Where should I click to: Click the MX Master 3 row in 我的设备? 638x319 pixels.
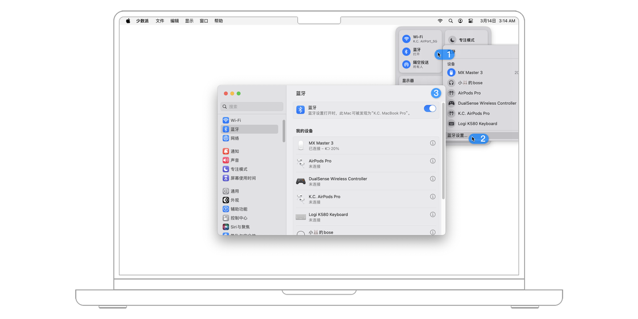(366, 146)
